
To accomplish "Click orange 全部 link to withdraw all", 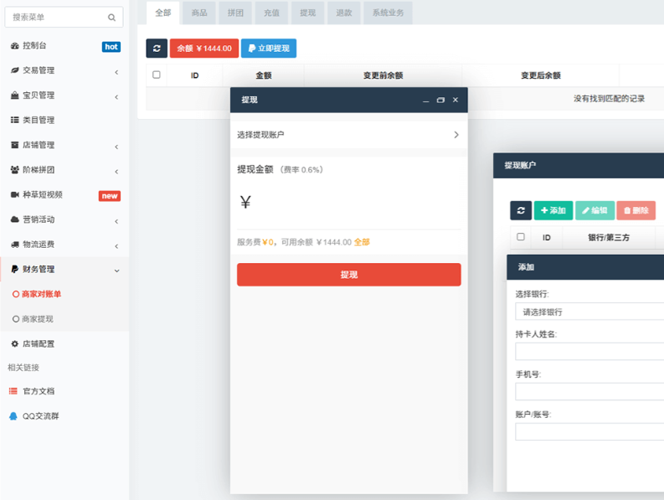I will 362,242.
